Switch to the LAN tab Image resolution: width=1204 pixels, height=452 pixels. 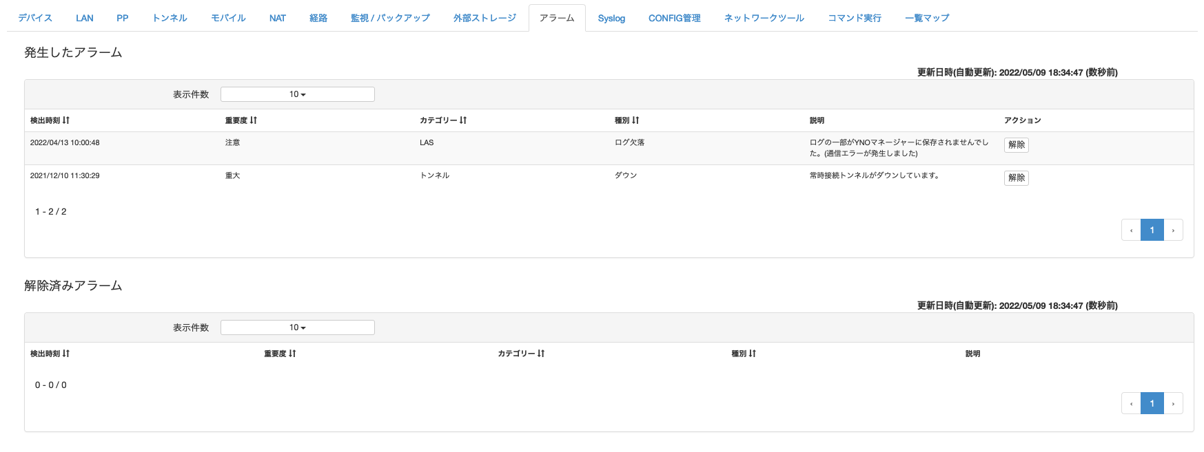tap(85, 18)
